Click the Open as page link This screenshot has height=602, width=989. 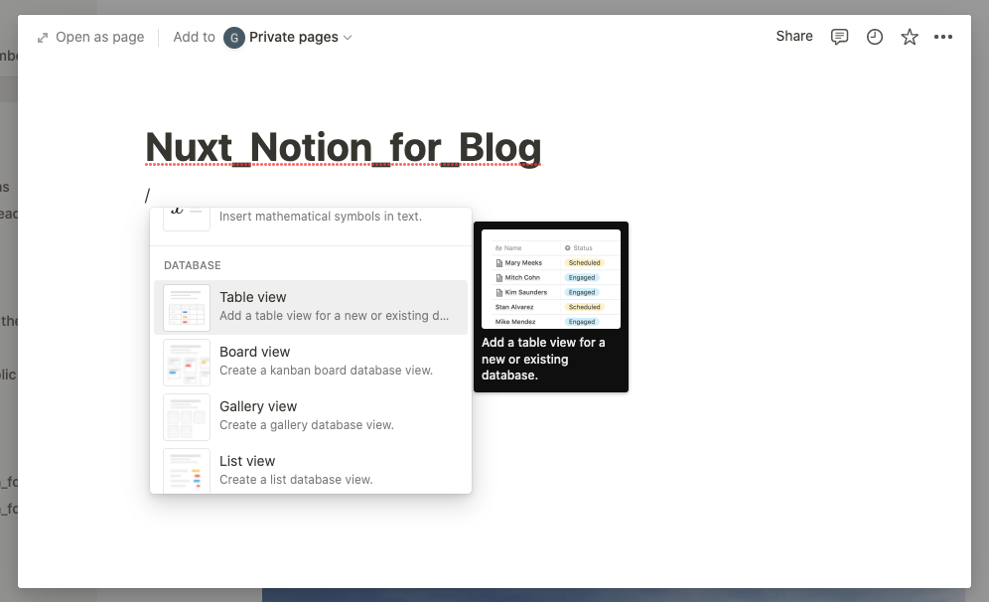click(90, 37)
